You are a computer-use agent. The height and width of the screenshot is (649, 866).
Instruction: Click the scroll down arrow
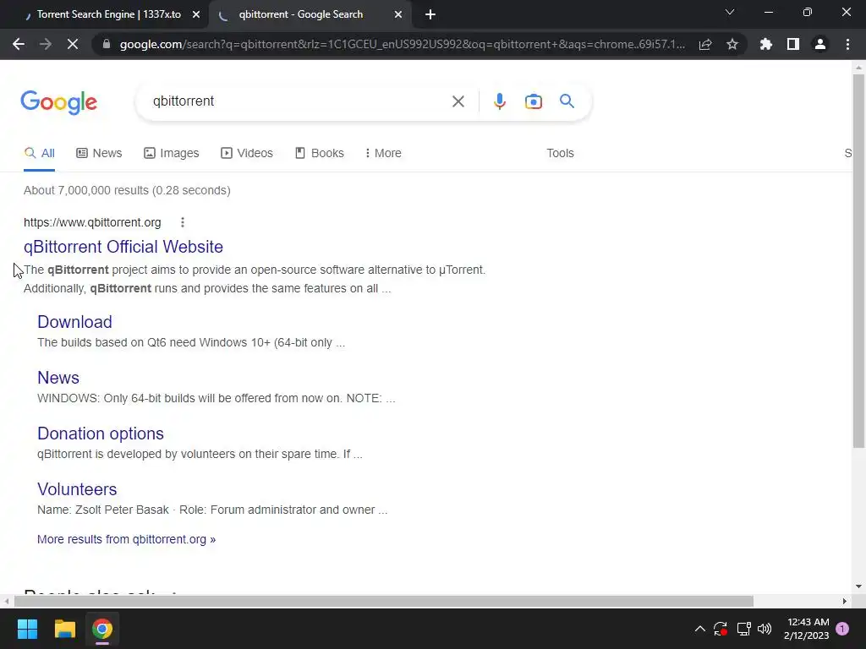[858, 586]
